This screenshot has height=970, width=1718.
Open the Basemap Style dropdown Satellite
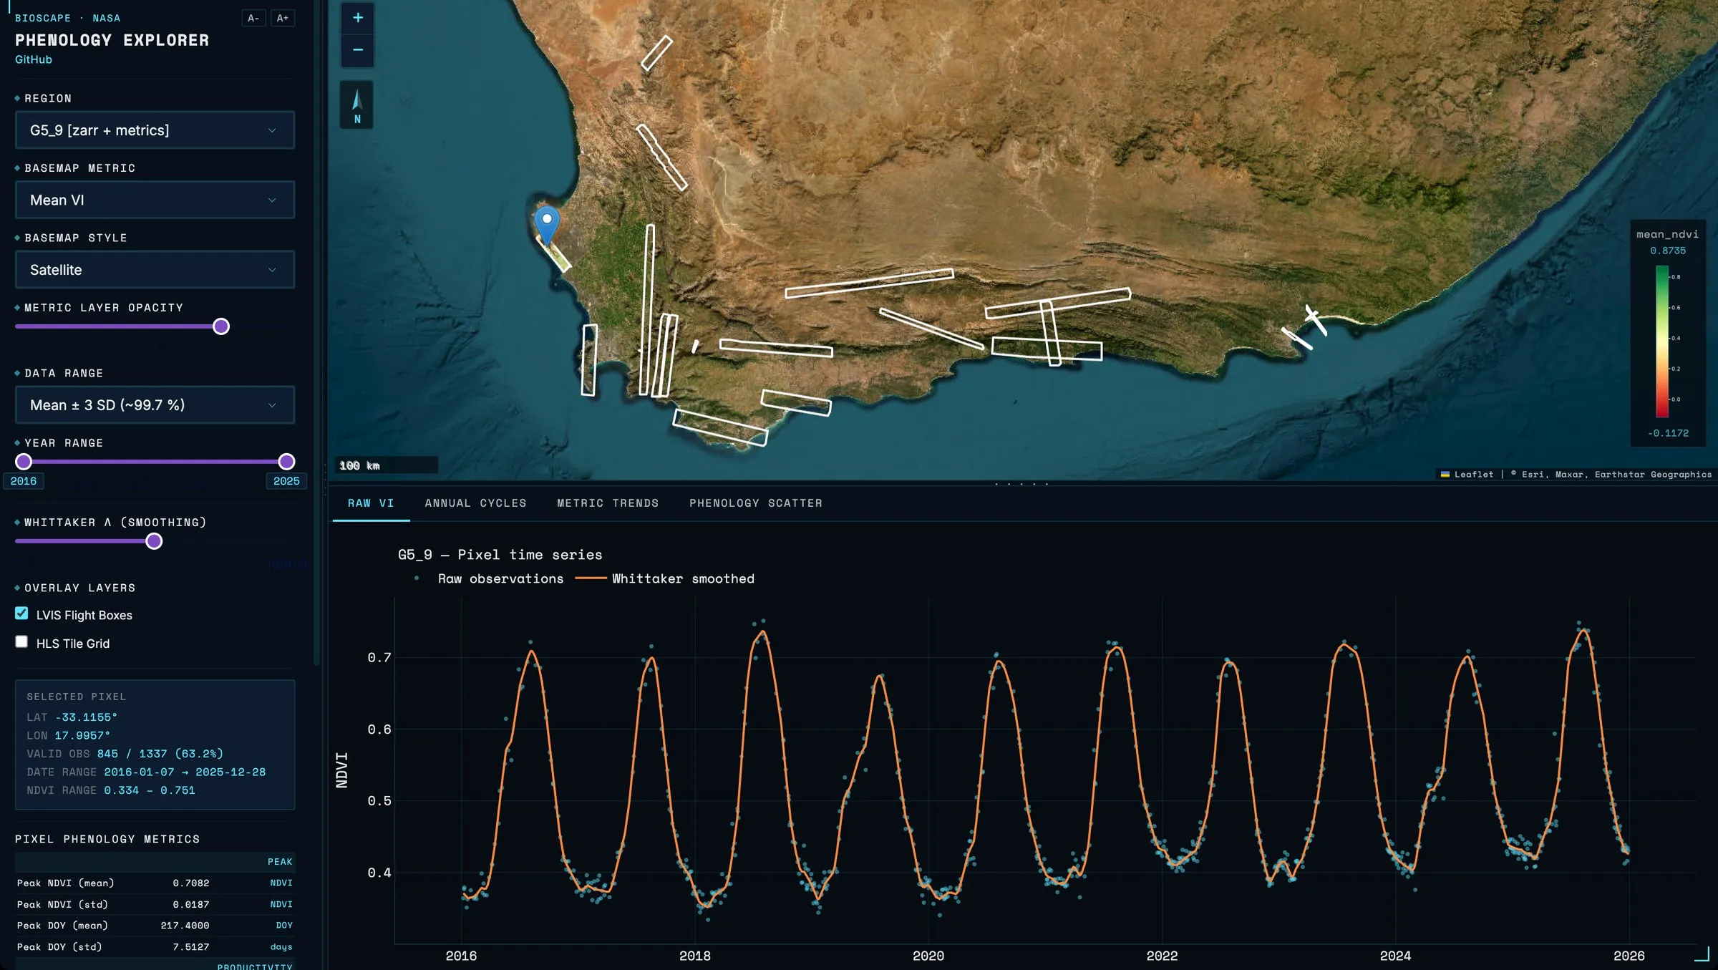155,270
